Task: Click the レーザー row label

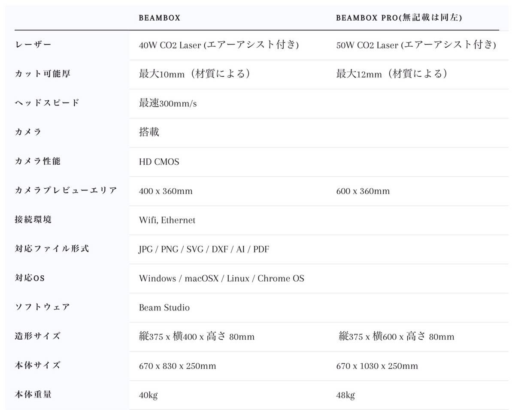Action: [33, 44]
